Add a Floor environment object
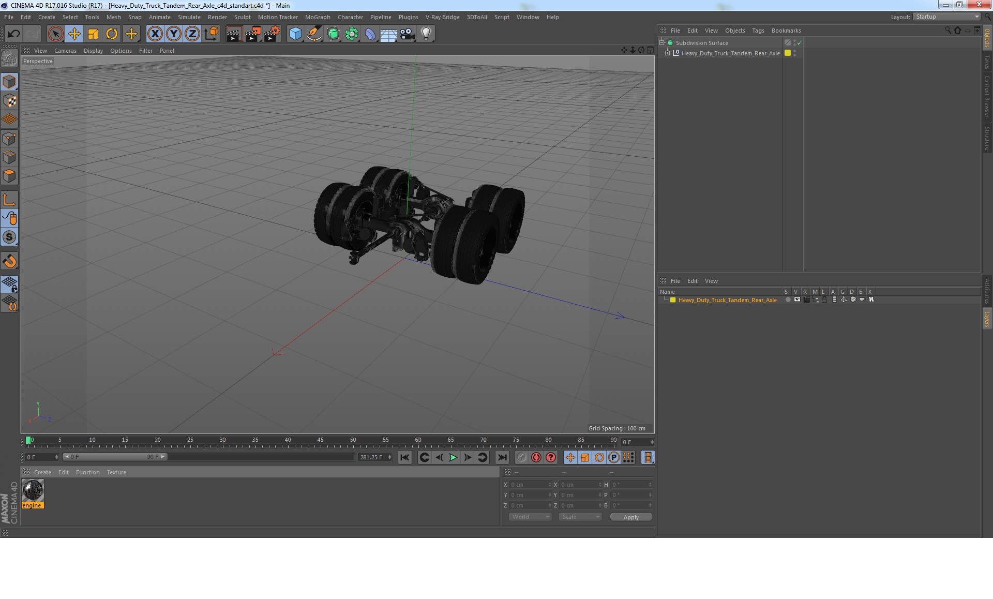The width and height of the screenshot is (993, 599). (x=388, y=34)
